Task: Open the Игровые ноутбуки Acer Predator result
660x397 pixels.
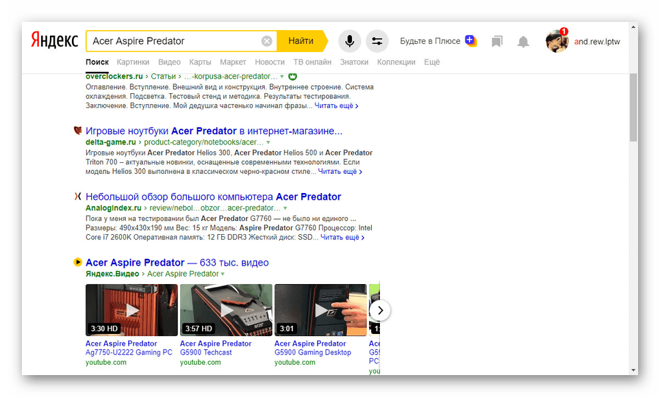Action: tap(214, 131)
